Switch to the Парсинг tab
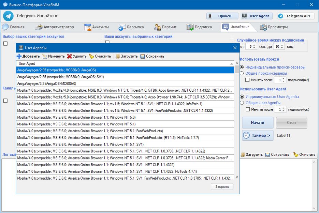Image resolution: width=319 pixels, height=213 pixels. [165, 27]
